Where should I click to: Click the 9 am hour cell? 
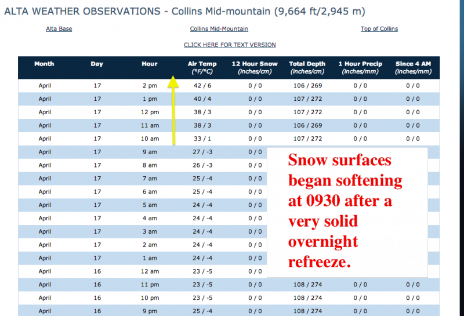point(150,152)
